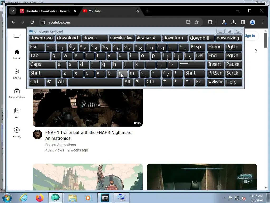Open a new browser tab
This screenshot has height=203, width=270.
[x=147, y=11]
